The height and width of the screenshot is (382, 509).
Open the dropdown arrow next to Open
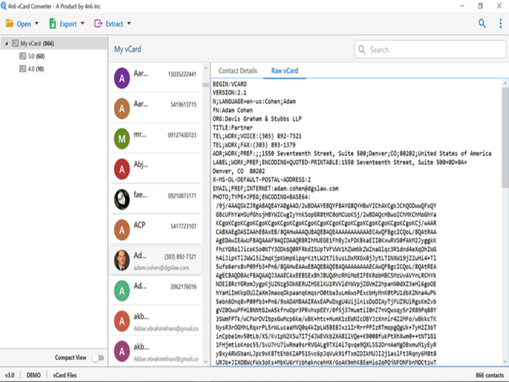coord(37,24)
